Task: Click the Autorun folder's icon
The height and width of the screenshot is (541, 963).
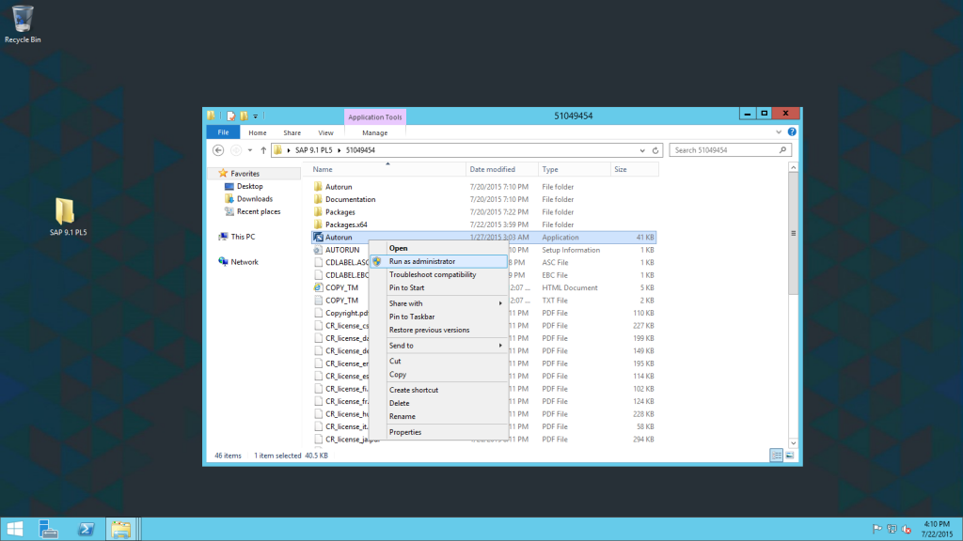Action: click(x=318, y=187)
